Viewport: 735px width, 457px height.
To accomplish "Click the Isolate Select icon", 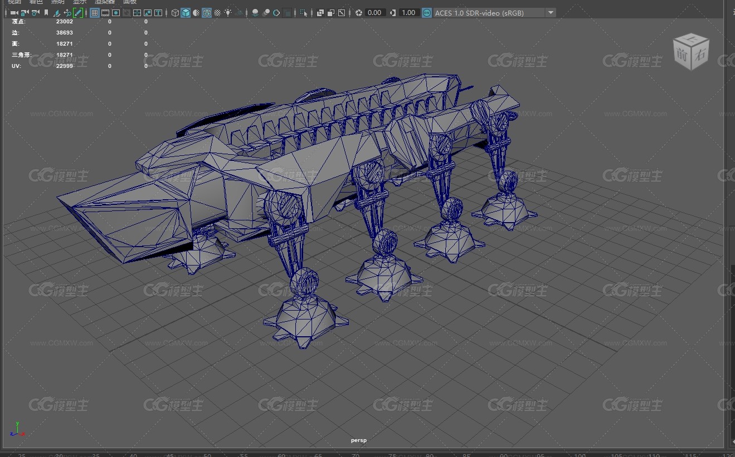I will coord(304,12).
